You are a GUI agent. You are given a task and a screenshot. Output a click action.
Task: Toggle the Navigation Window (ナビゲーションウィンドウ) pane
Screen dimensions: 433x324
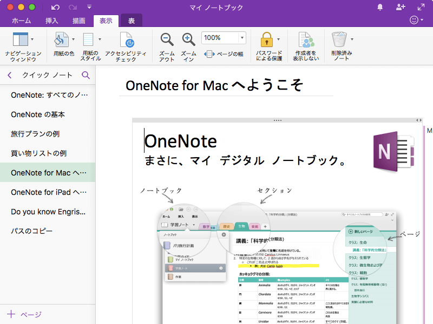pos(20,40)
